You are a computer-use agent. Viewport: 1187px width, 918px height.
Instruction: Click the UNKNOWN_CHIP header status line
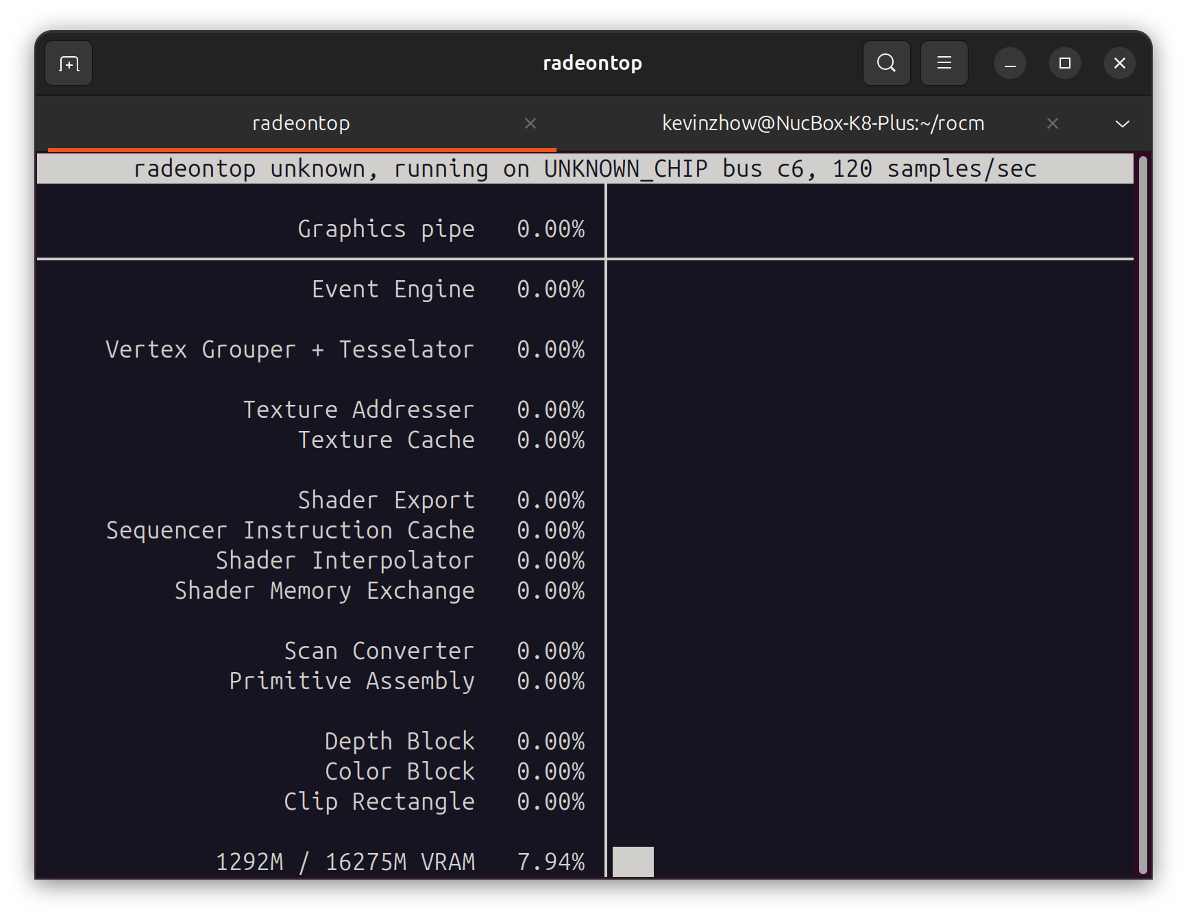point(584,169)
